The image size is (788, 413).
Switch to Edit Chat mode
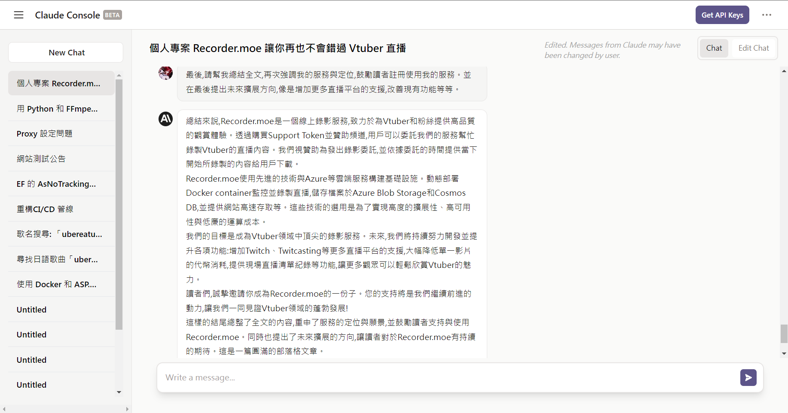tap(753, 48)
